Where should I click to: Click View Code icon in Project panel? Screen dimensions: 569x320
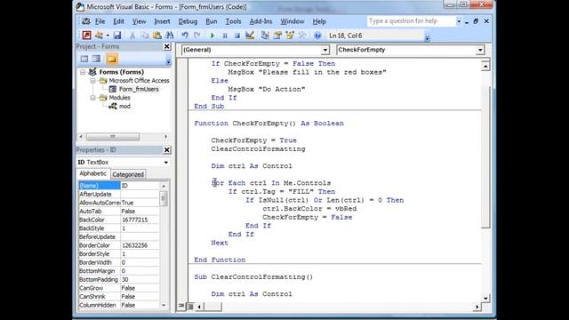84,59
